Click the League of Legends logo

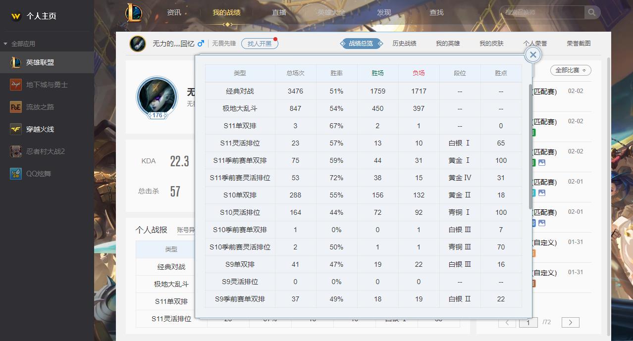[x=133, y=12]
